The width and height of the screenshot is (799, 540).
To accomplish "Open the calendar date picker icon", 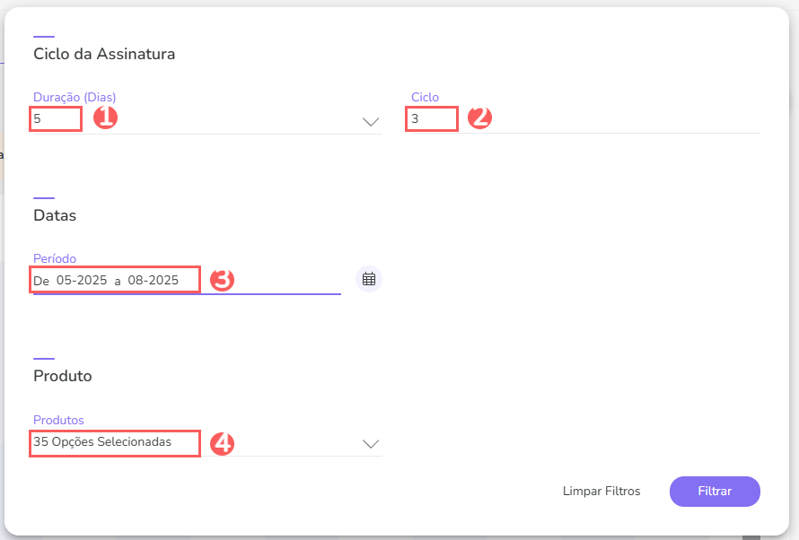I will pyautogui.click(x=368, y=279).
